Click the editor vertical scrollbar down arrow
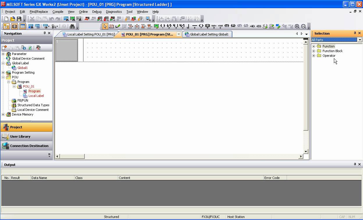 (306, 151)
